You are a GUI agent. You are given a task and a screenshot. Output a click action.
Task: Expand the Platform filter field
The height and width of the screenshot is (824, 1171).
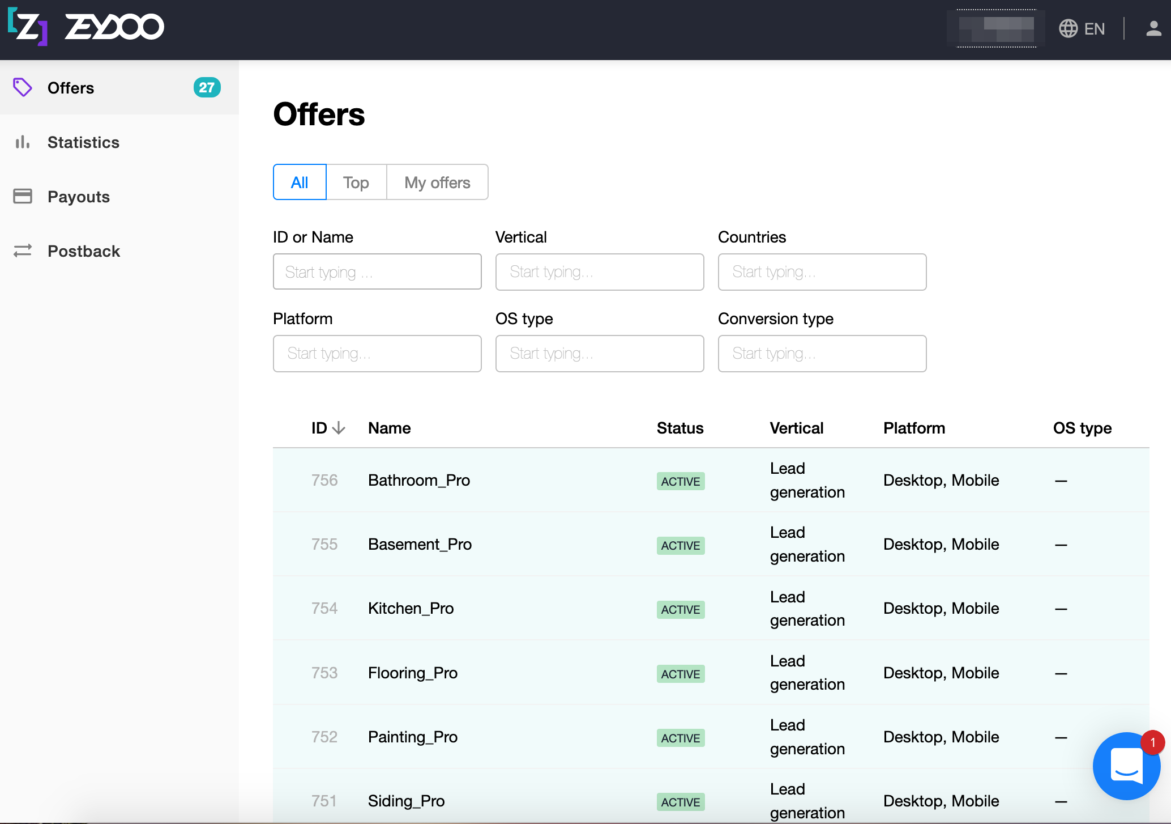(x=377, y=354)
